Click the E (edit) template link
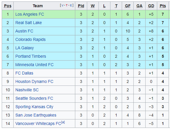Image resolution: width=170 pixels, height=129 pixels. 71,5
